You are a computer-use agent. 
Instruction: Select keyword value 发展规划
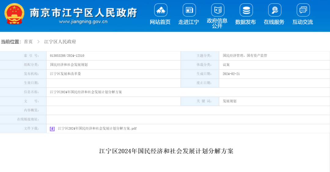click(x=229, y=101)
